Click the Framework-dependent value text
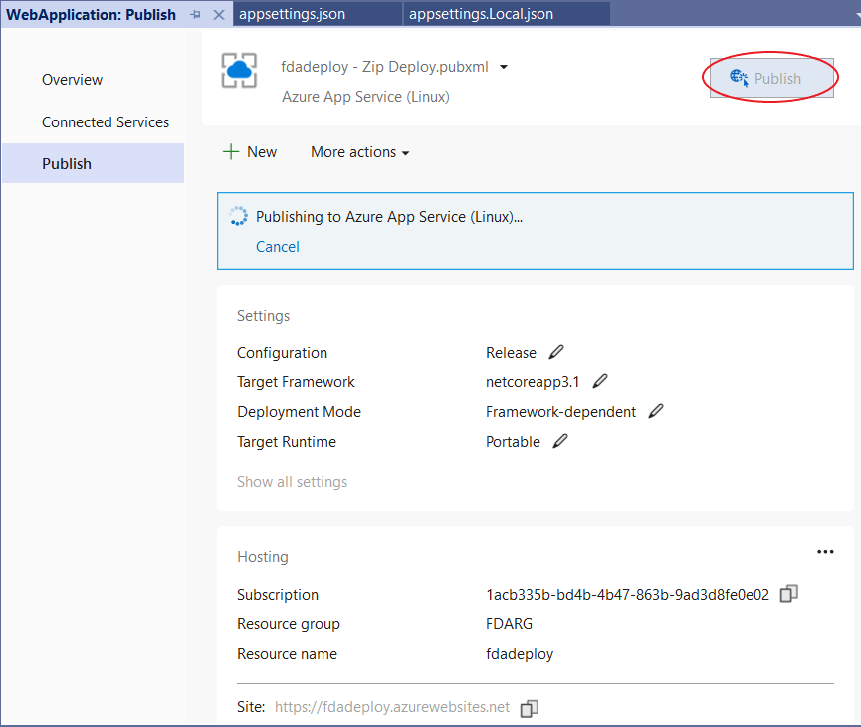The image size is (861, 727). pyautogui.click(x=560, y=412)
